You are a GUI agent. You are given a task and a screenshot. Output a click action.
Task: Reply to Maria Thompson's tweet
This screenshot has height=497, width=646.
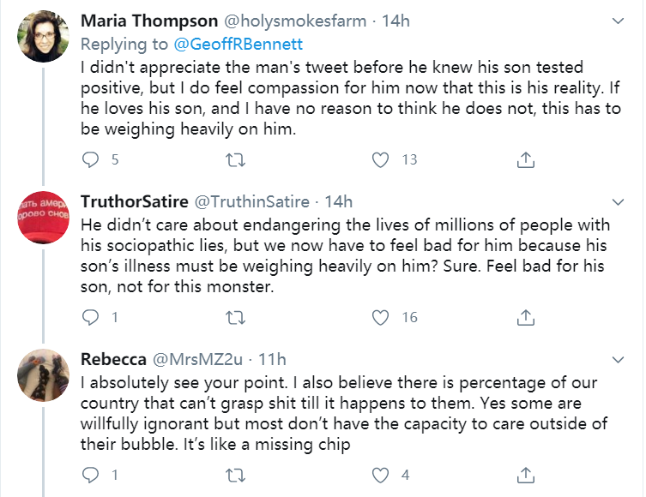(91, 159)
